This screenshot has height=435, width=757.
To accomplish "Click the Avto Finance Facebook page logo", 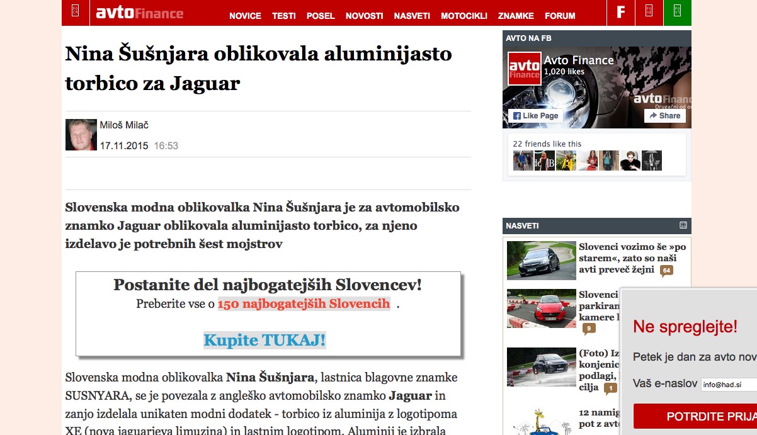I will (x=524, y=68).
